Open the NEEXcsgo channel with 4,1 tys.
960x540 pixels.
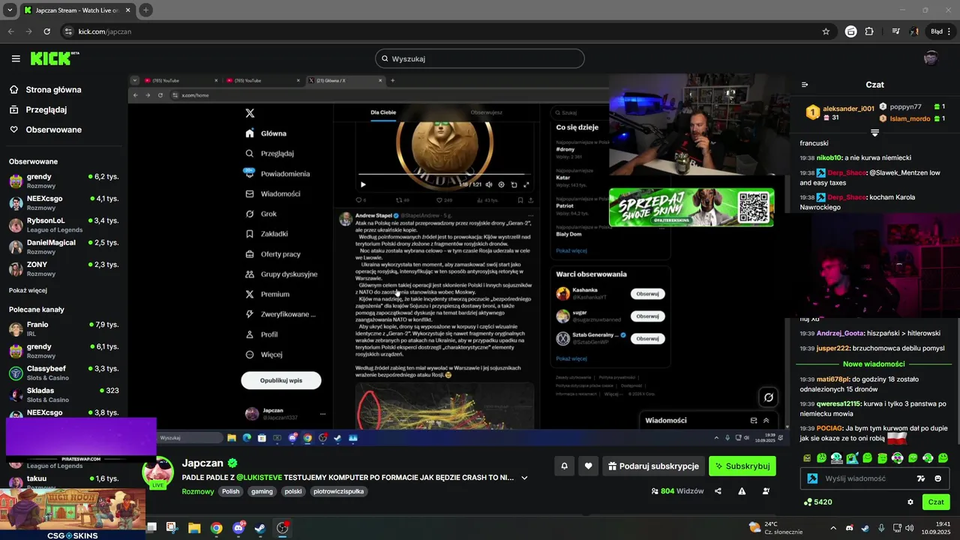64,202
